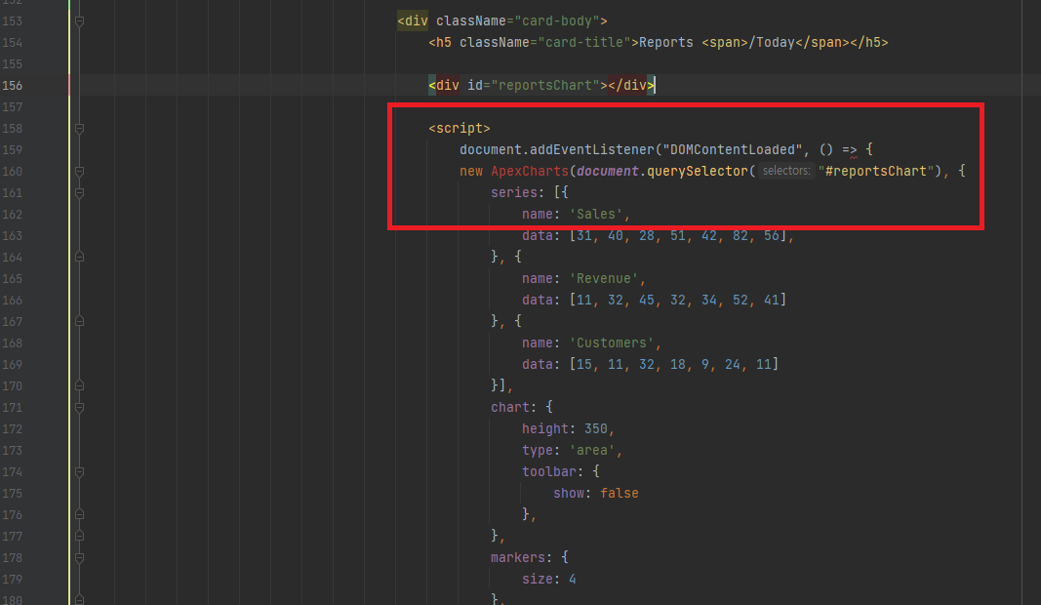The image size is (1041, 605).
Task: Click the arrow function '=>' with error underline
Action: [849, 149]
